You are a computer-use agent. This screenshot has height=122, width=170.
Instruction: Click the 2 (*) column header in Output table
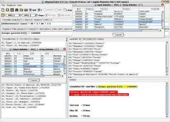(32, 53)
